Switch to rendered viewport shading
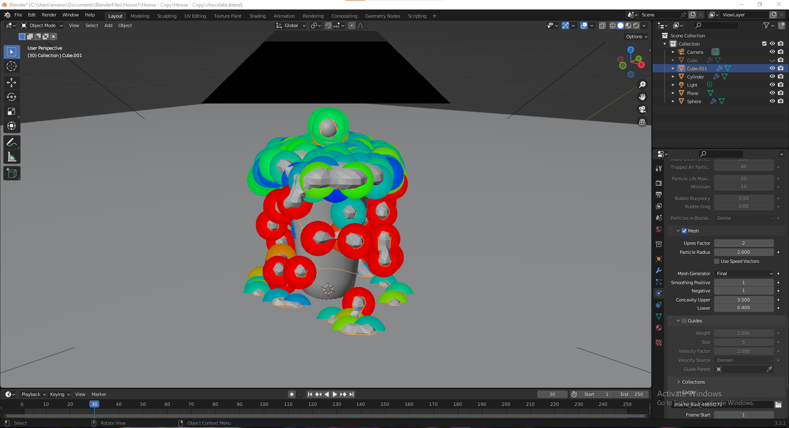 click(x=636, y=25)
